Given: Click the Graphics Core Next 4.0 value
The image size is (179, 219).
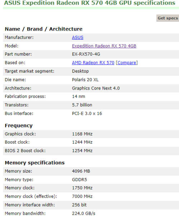Looking at the screenshot, I should 96,88.
